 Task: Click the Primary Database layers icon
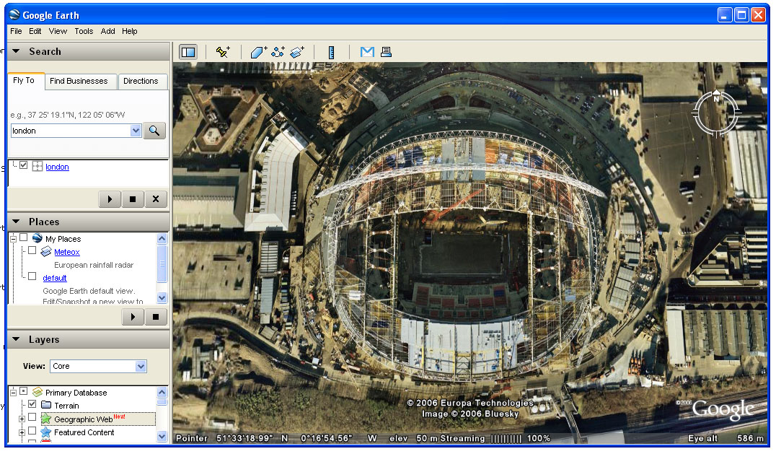click(x=37, y=392)
